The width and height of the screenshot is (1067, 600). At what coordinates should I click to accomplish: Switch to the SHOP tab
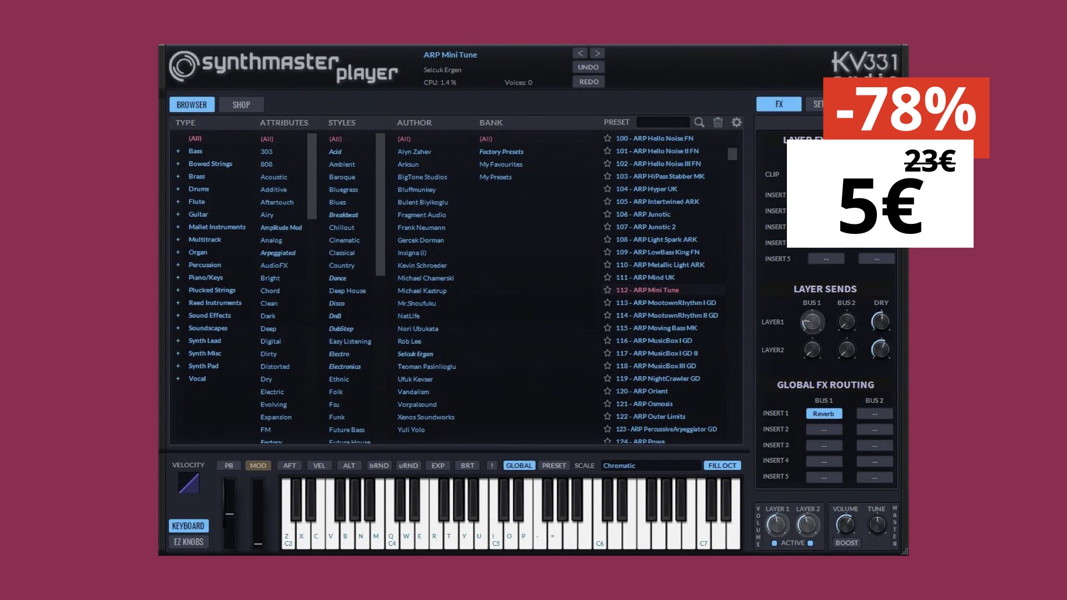(241, 104)
